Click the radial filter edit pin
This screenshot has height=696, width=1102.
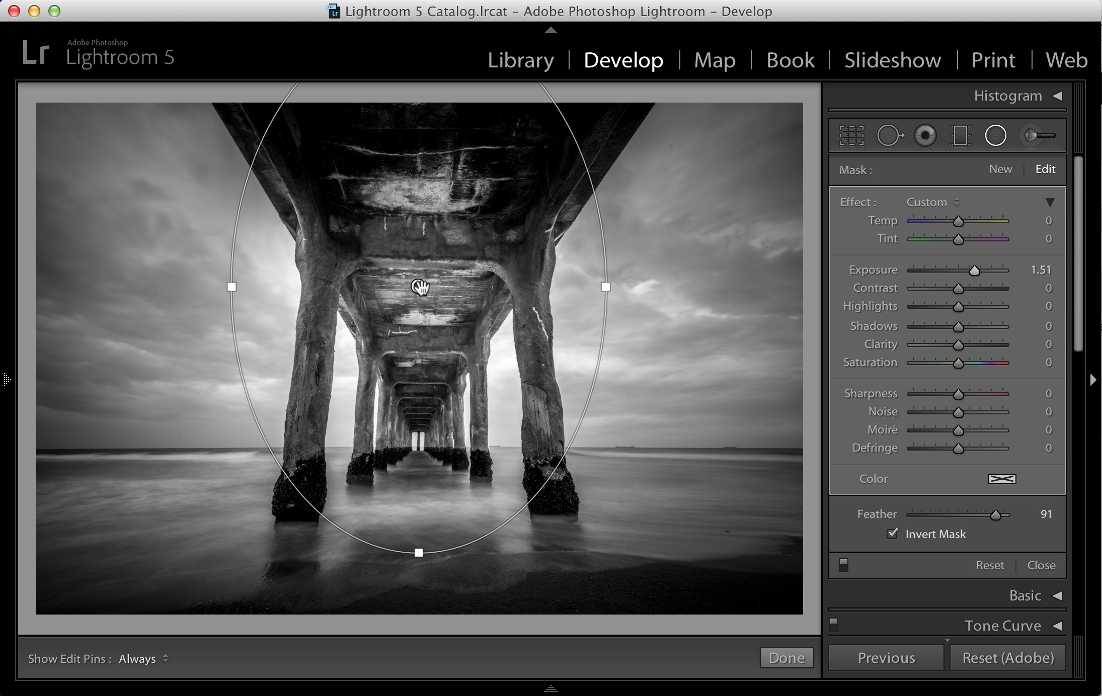click(x=419, y=287)
